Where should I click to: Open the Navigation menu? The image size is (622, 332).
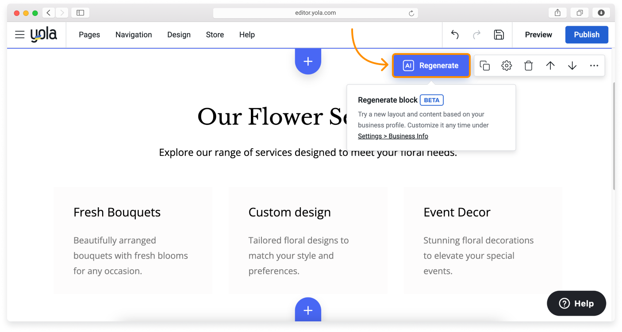pyautogui.click(x=134, y=35)
